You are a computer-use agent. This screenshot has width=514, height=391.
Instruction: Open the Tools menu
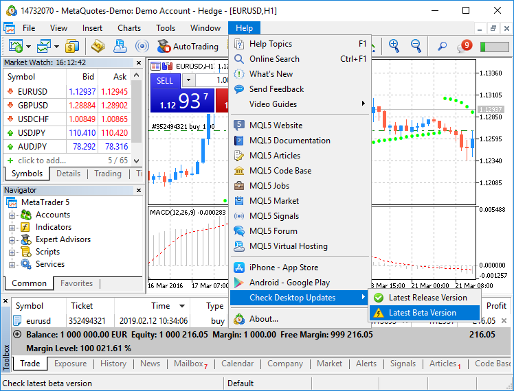tap(166, 28)
